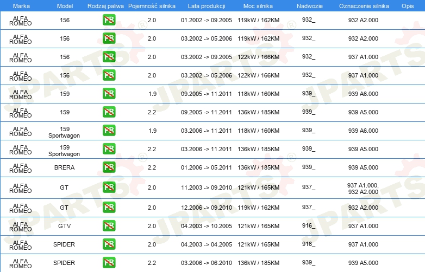Click fuel icon for 156 dated 01.2002 -> 09.2005
425x272 pixels.
pyautogui.click(x=109, y=20)
